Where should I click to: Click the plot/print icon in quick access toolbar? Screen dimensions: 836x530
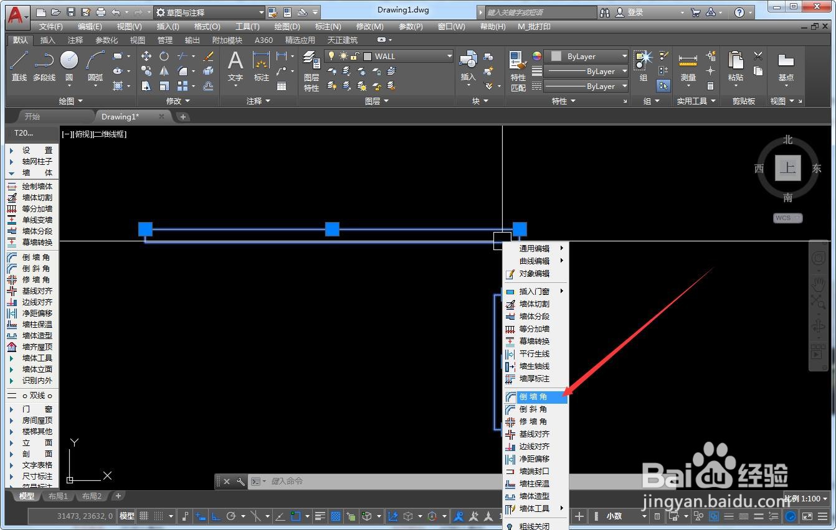(x=101, y=12)
